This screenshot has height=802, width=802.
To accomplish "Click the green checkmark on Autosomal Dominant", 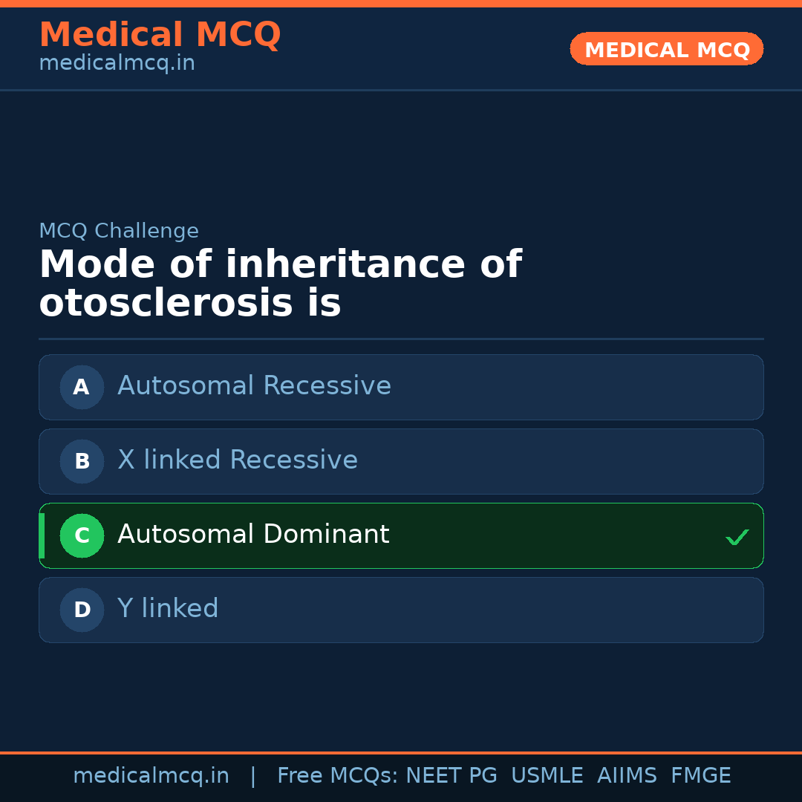I will [737, 536].
